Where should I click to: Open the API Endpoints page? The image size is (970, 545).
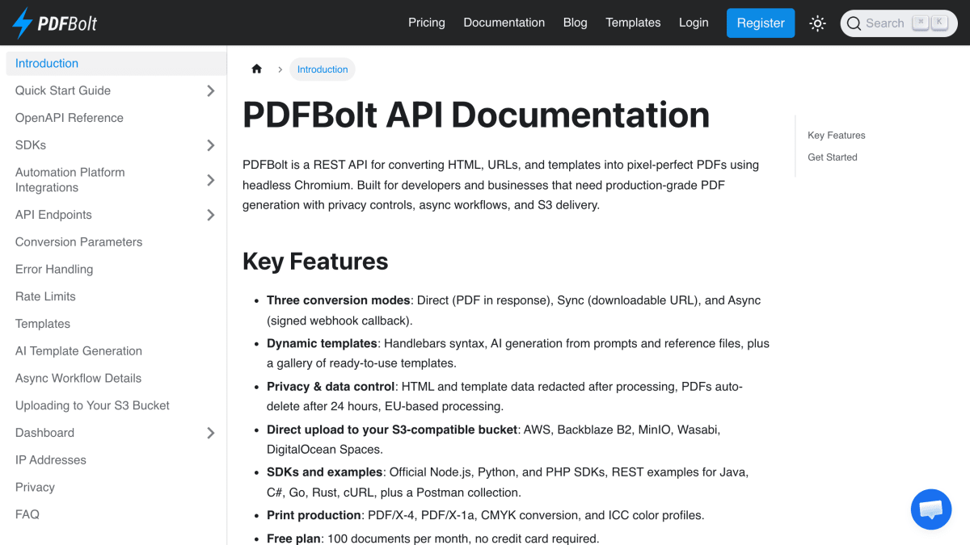[53, 215]
